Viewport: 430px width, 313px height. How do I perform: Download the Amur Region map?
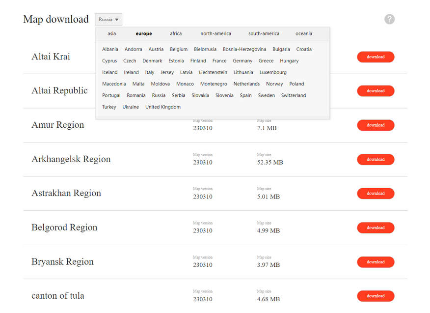pos(376,125)
